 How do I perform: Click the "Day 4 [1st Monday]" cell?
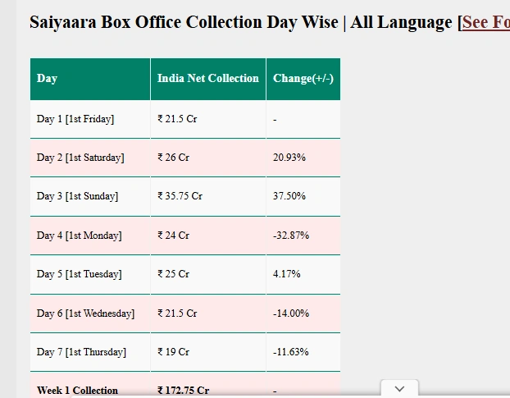coord(79,236)
